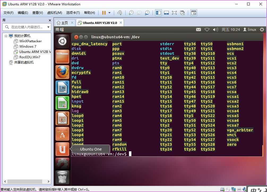Close the terminal window with red button
The image size is (267, 192).
[76, 37]
